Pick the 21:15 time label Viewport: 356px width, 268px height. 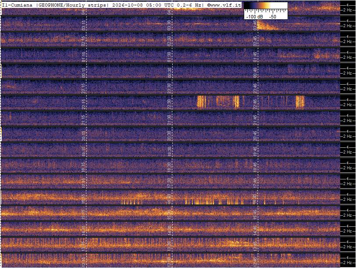coord(84,120)
